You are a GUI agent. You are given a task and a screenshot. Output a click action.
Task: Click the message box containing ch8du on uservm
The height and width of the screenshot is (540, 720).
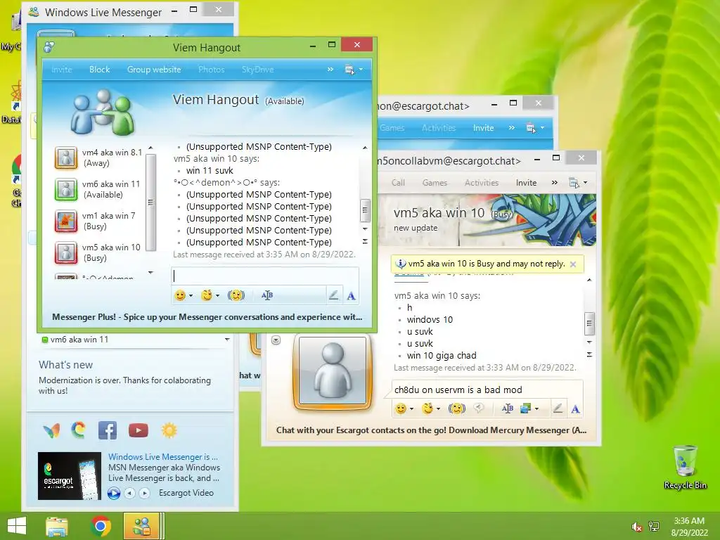click(487, 390)
